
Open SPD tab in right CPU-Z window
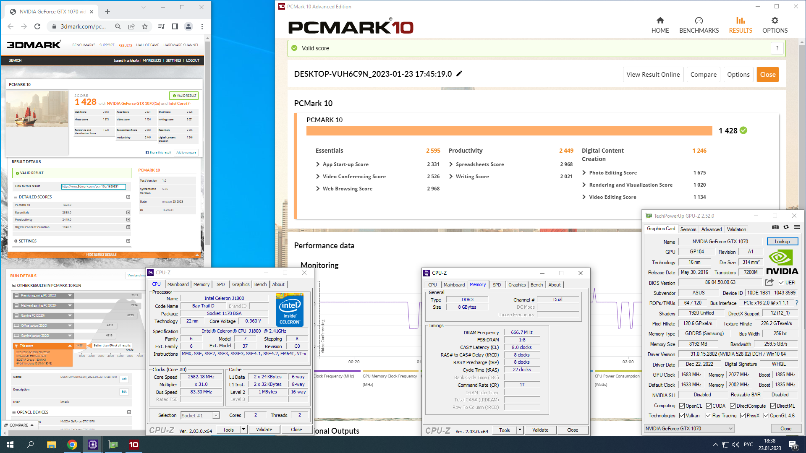[497, 285]
